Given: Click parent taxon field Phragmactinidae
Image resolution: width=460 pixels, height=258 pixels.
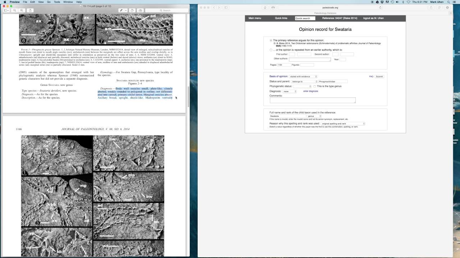Looking at the screenshot, I should coord(333,81).
